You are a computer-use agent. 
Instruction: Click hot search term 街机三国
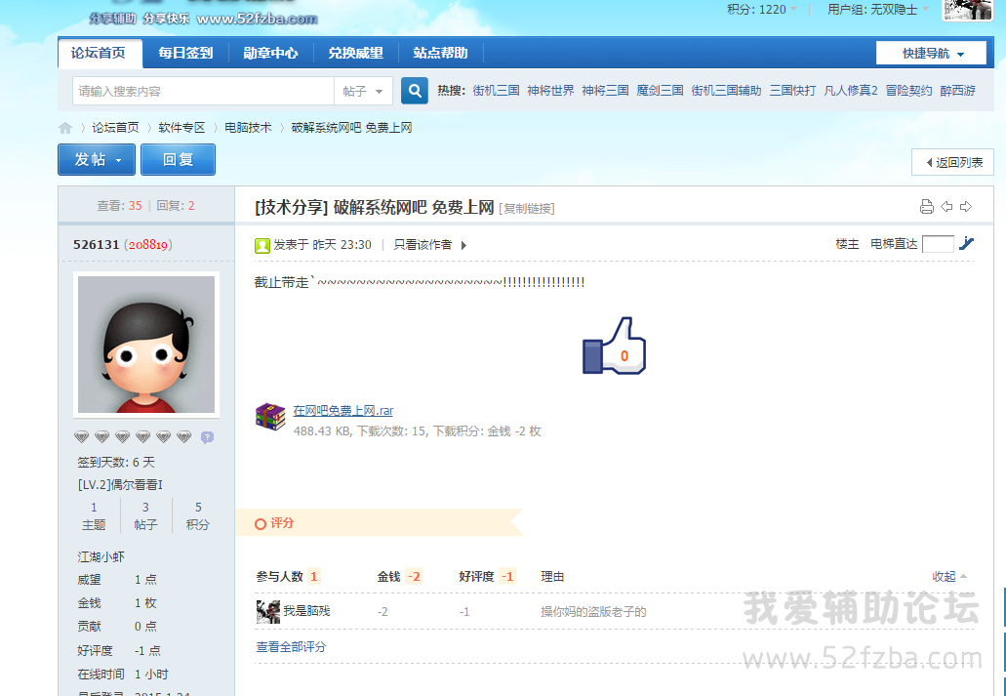tap(496, 91)
